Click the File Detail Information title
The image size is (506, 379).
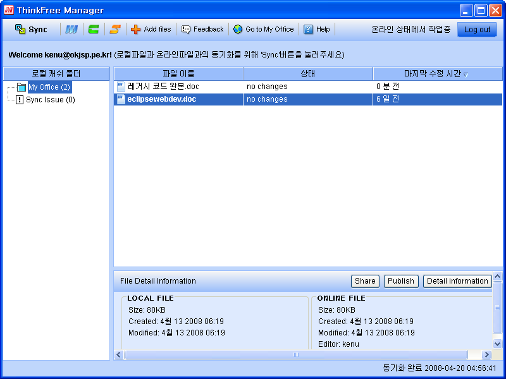pyautogui.click(x=157, y=281)
